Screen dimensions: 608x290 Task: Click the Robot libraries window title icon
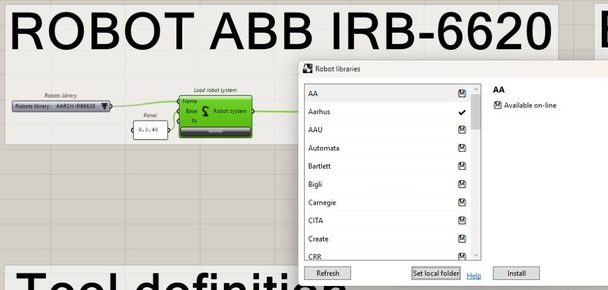coord(308,69)
